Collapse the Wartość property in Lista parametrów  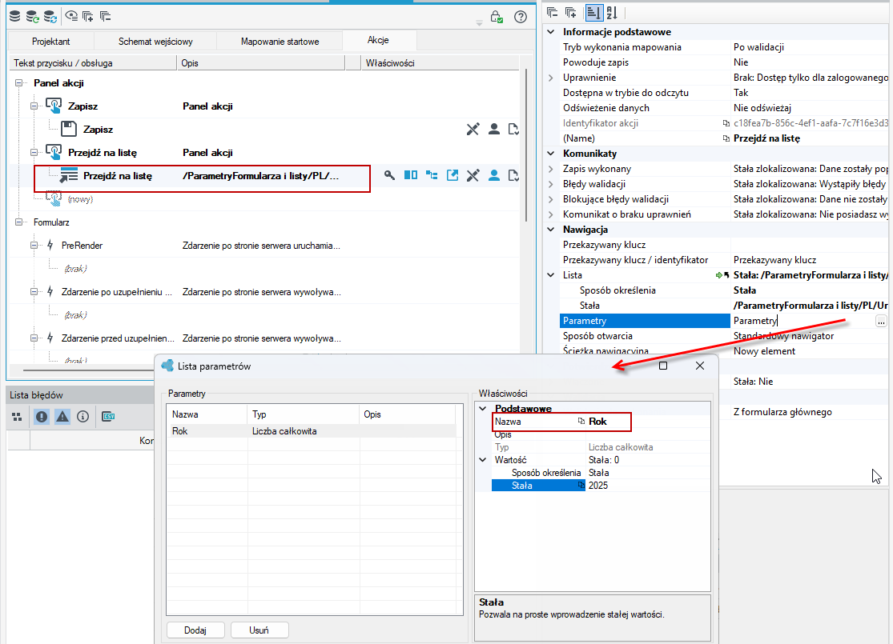coord(483,460)
